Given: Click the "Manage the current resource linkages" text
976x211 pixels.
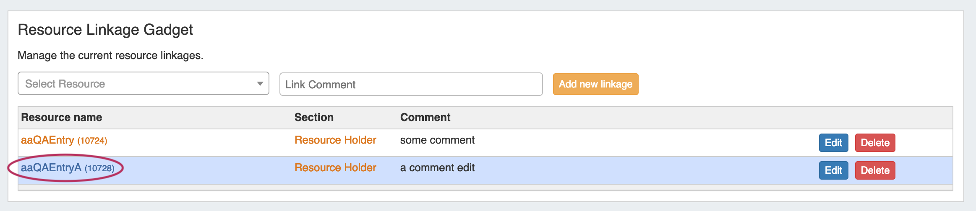Looking at the screenshot, I should click(110, 56).
